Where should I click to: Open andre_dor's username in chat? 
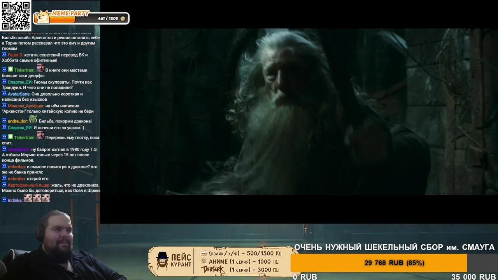click(x=17, y=121)
